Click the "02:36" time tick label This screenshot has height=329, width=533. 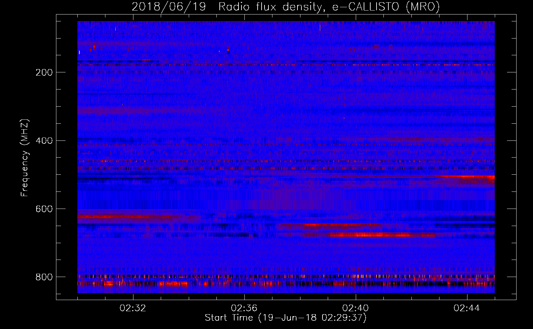pos(244,308)
